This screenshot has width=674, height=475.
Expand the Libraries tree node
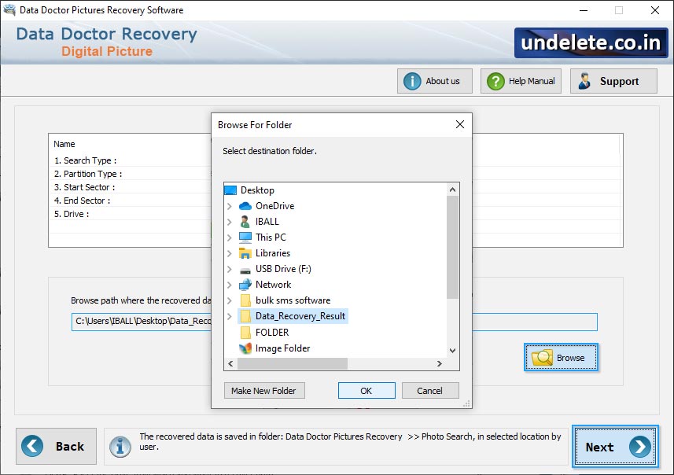pyautogui.click(x=230, y=253)
